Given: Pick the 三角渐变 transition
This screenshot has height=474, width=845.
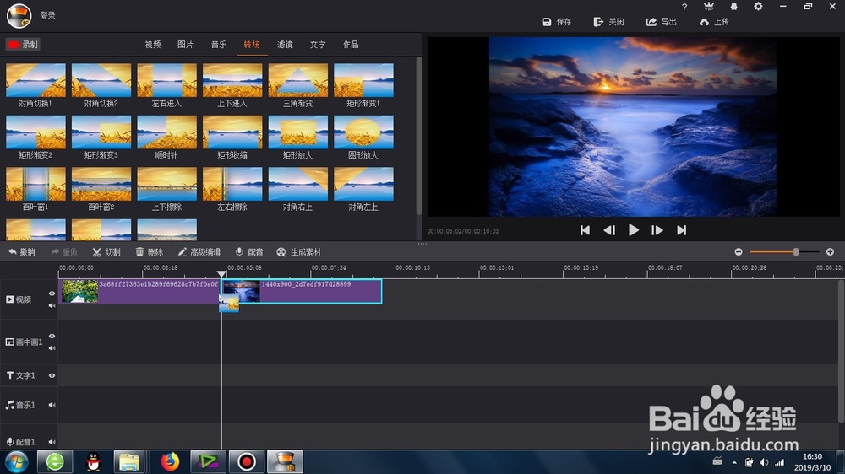Looking at the screenshot, I should tap(298, 81).
